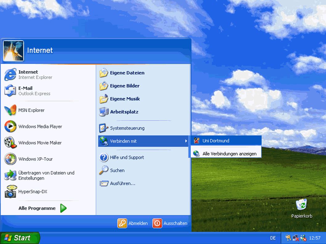Open Windows Movie Maker film reel icon
The image size is (326, 244).
pyautogui.click(x=10, y=143)
